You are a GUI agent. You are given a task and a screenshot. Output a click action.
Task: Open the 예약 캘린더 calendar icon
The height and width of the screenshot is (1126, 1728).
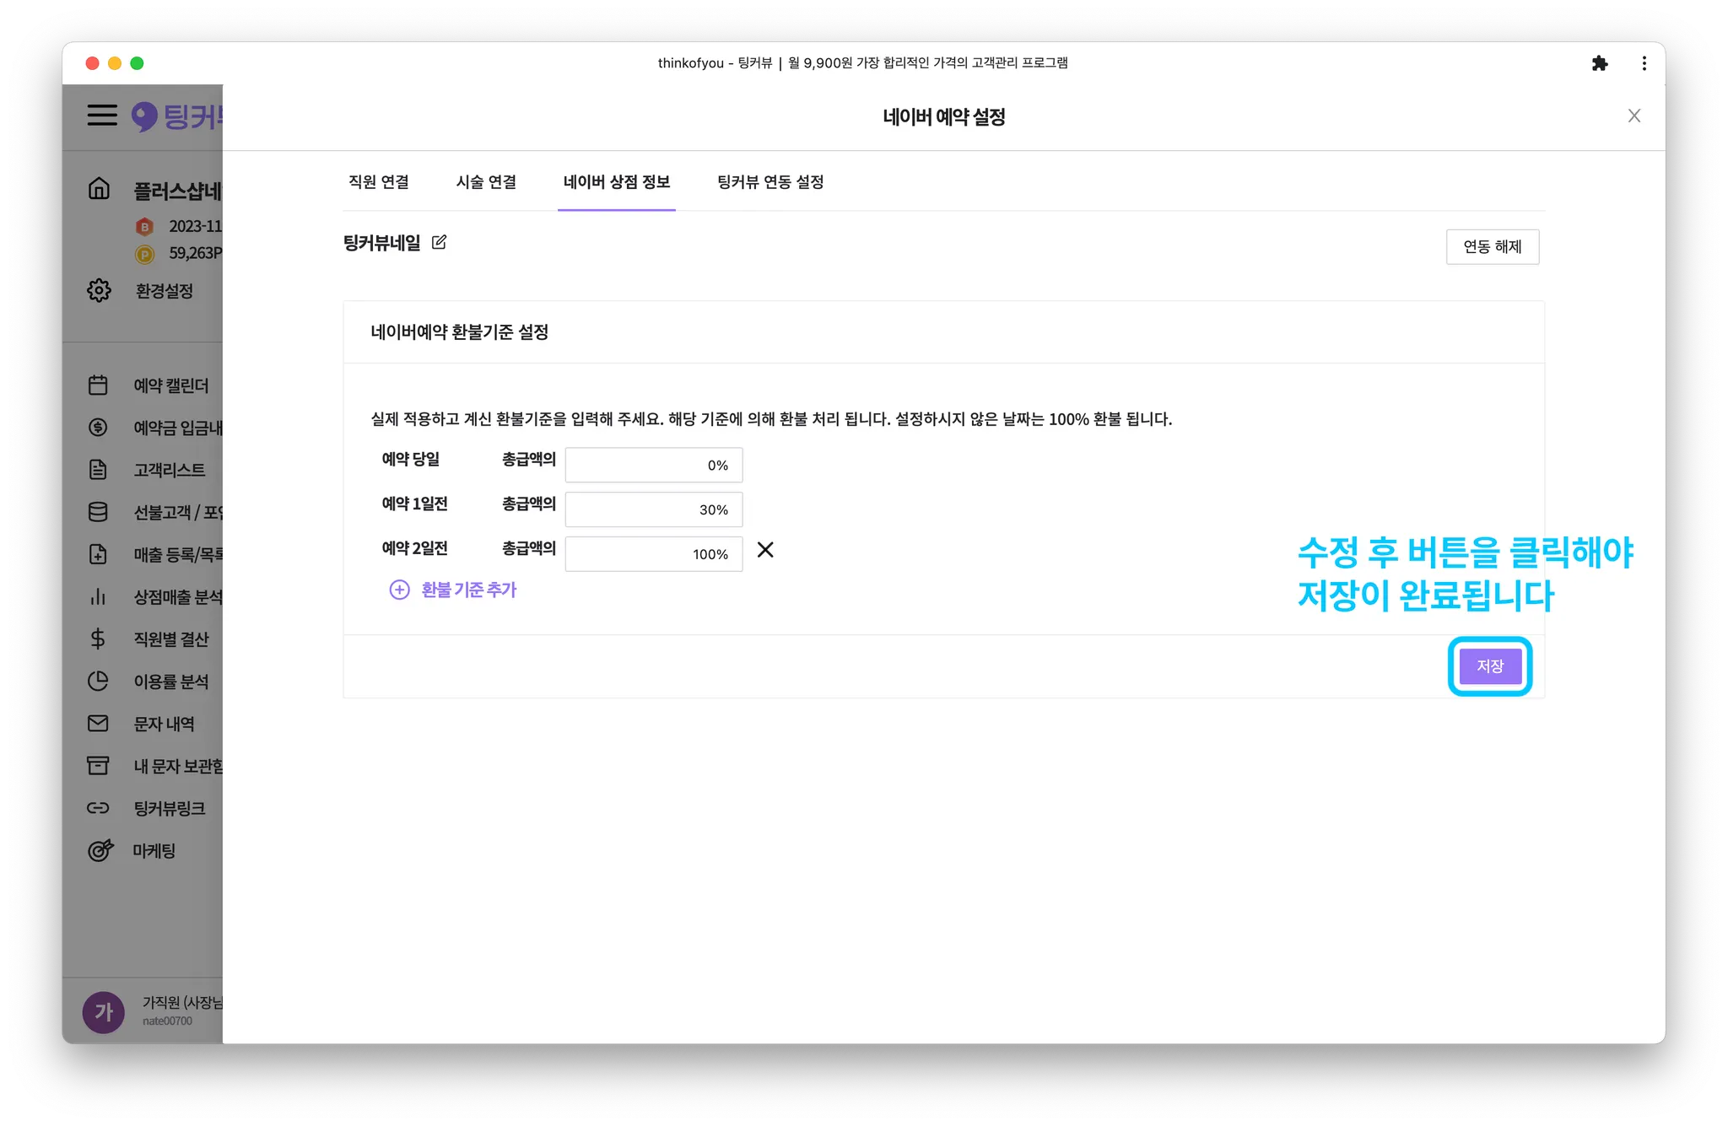pos(98,385)
